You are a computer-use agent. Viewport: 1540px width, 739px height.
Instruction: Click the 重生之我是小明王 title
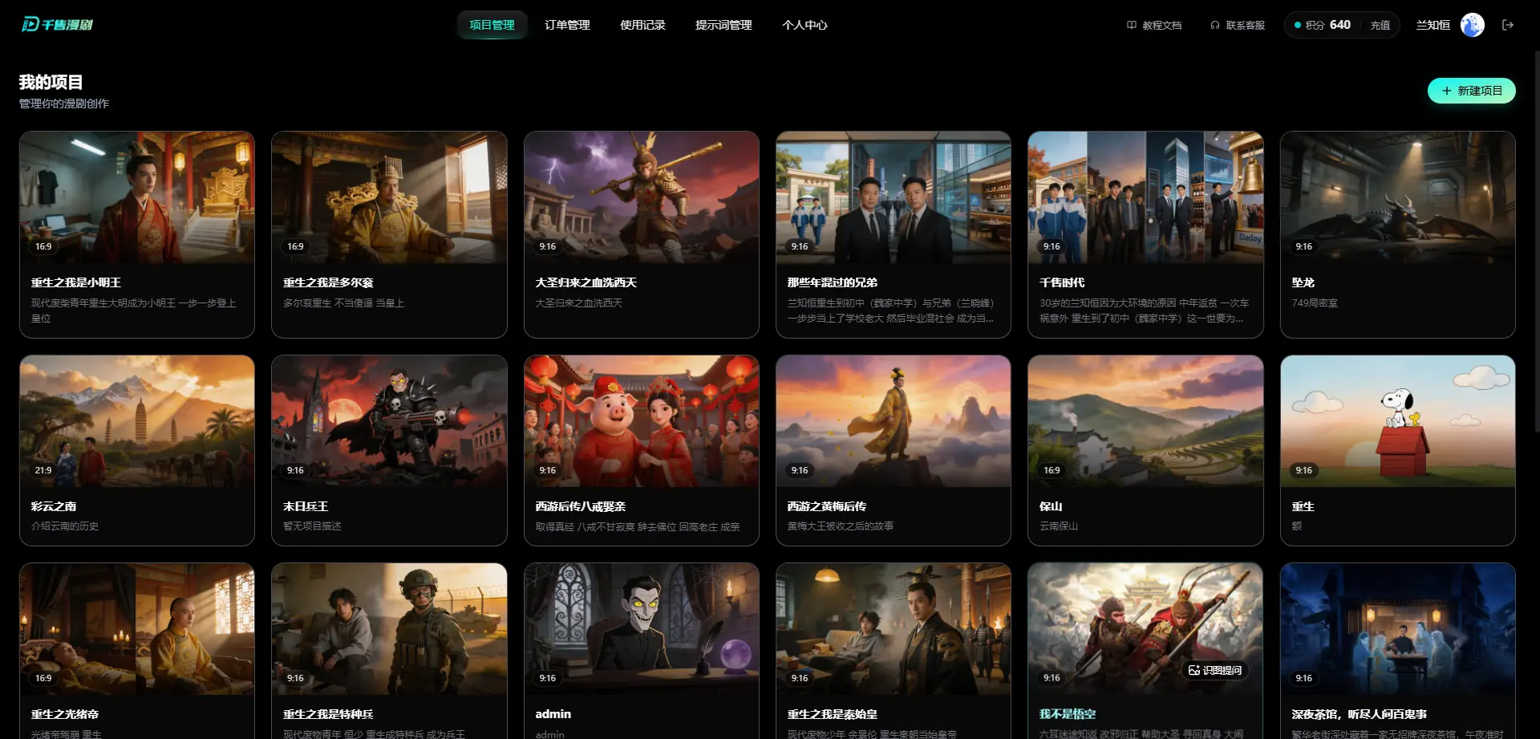point(76,282)
